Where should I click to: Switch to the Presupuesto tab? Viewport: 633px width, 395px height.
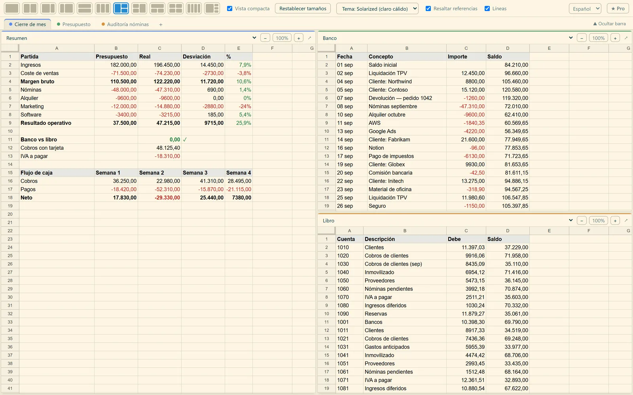point(74,24)
